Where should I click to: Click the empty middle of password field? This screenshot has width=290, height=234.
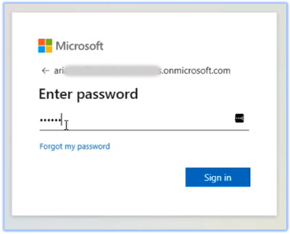click(151, 120)
